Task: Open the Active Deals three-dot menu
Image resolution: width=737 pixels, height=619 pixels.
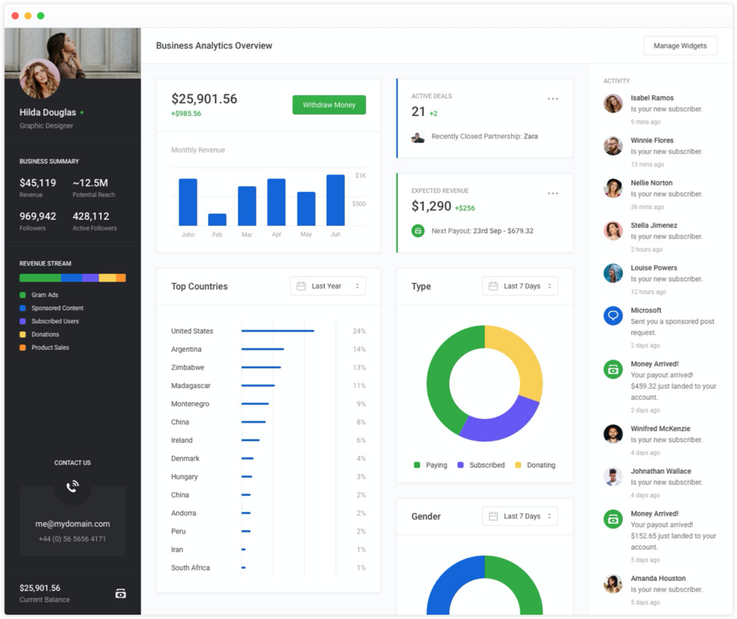Action: pyautogui.click(x=553, y=99)
